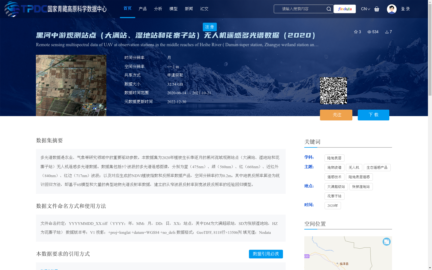This screenshot has width=432, height=270.
Task: Open the 模型 nav menu
Action: [x=173, y=9]
